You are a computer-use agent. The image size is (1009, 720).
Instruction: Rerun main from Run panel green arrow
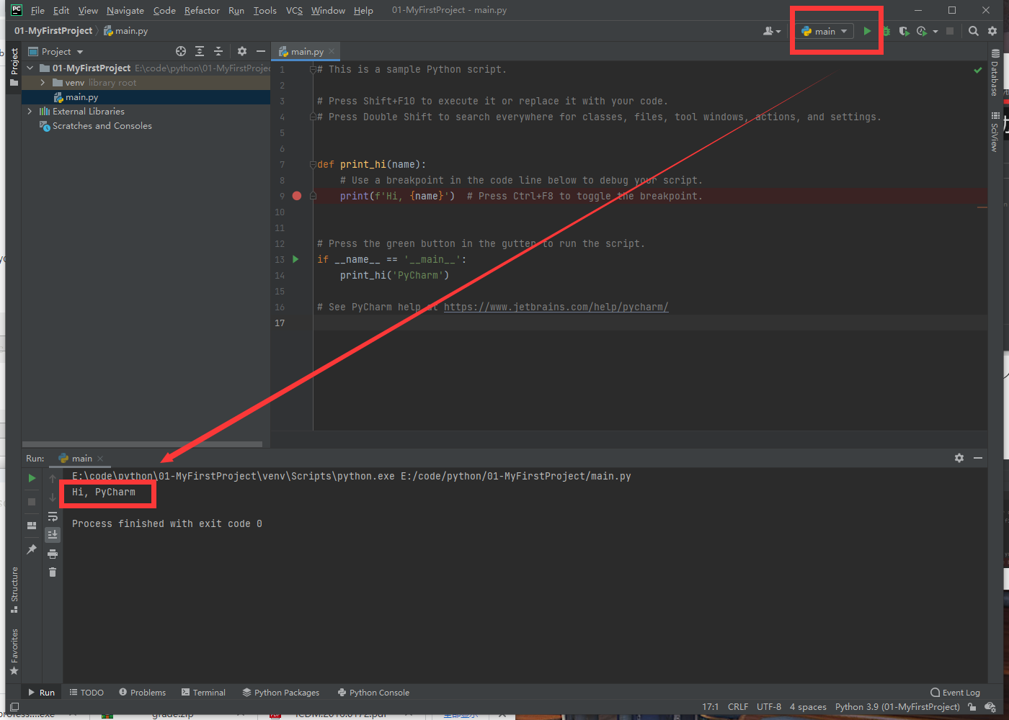32,478
